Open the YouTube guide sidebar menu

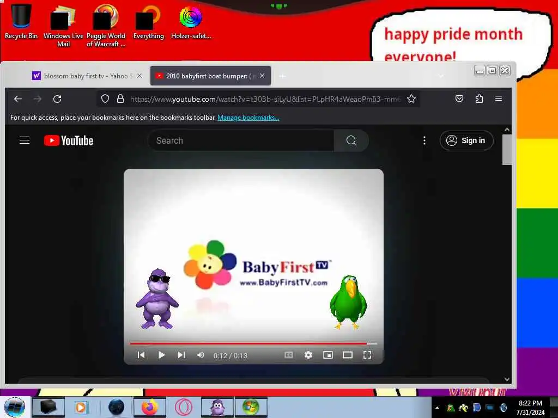point(24,140)
